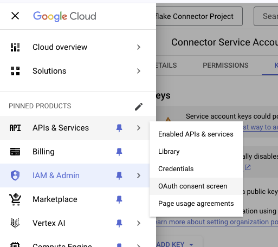This screenshot has height=247, width=278.
Task: Click the external link icon
Action: click(x=248, y=167)
